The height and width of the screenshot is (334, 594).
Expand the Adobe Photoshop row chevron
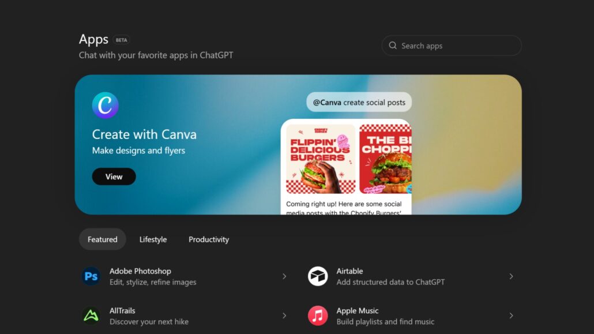tap(284, 276)
